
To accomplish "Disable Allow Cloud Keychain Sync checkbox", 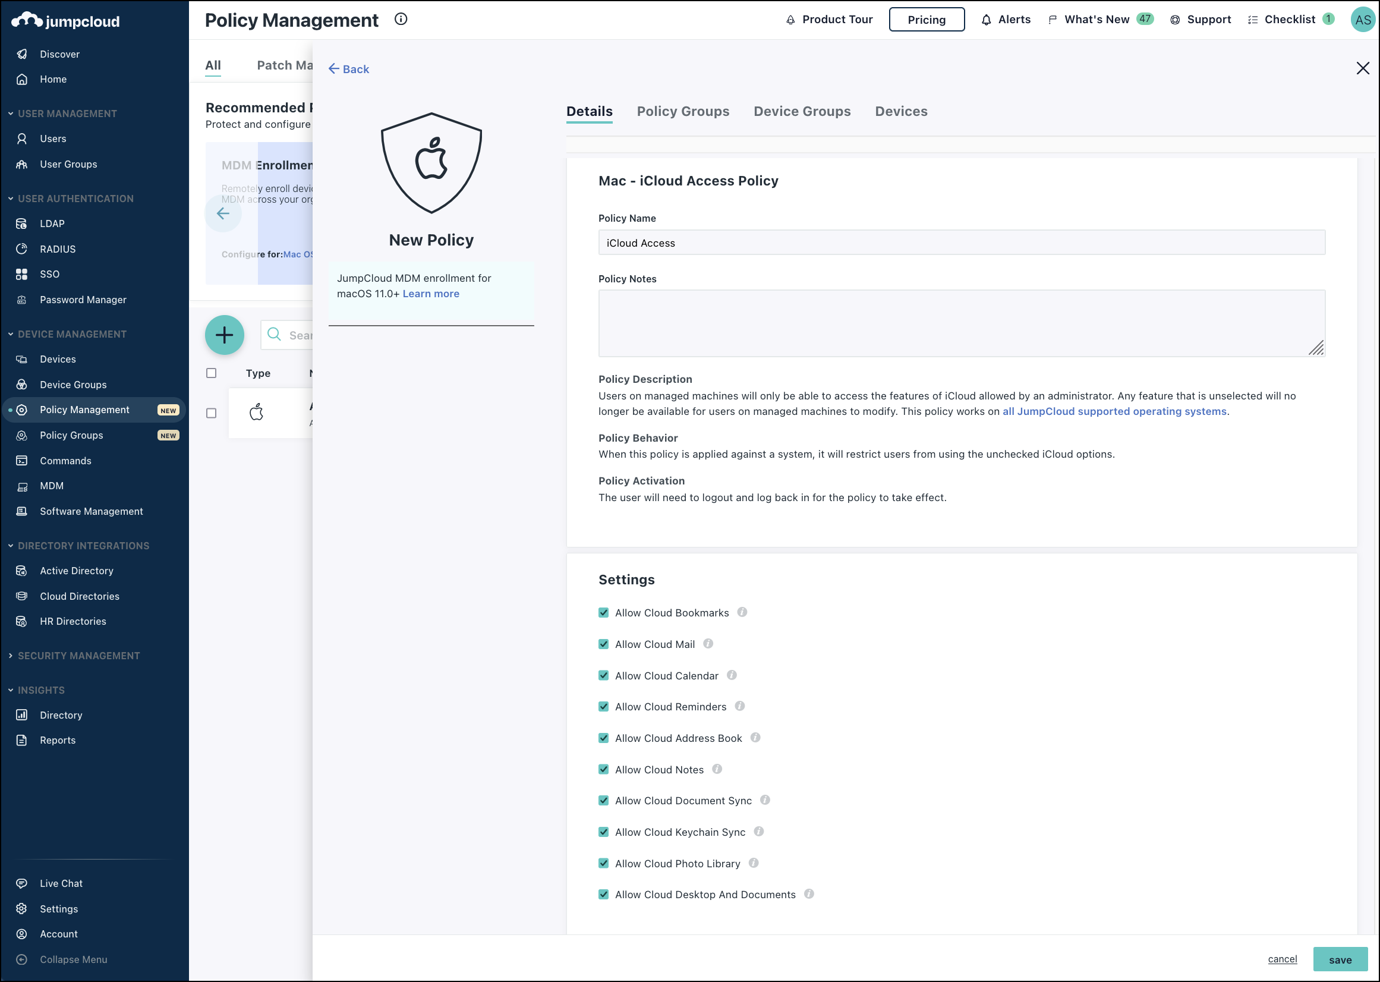I will (603, 832).
